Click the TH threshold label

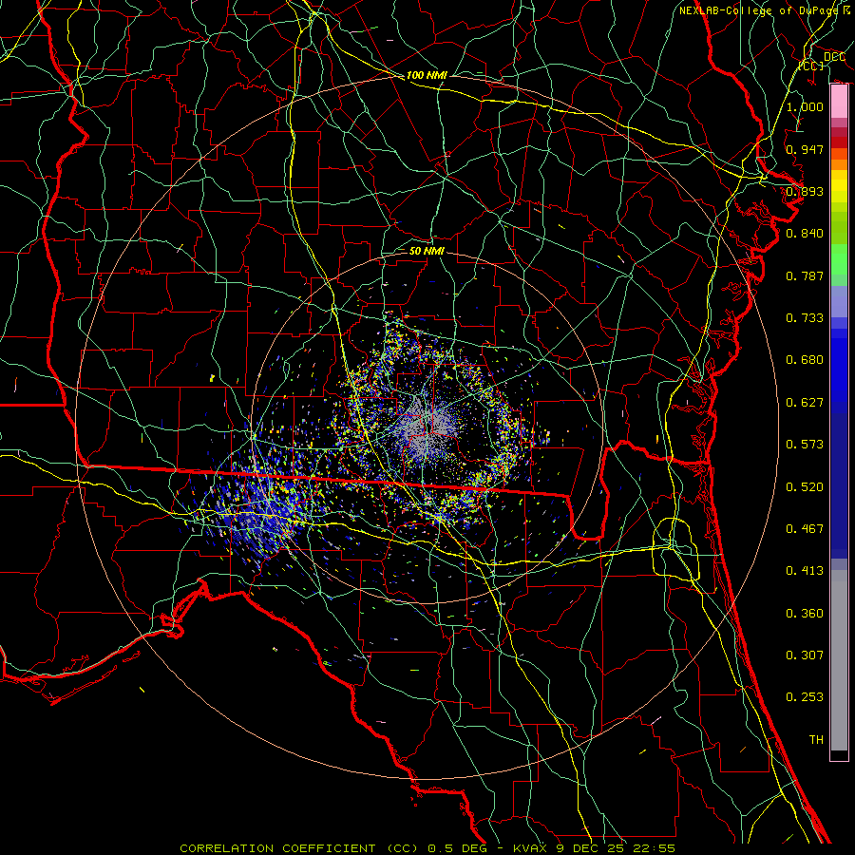816,740
